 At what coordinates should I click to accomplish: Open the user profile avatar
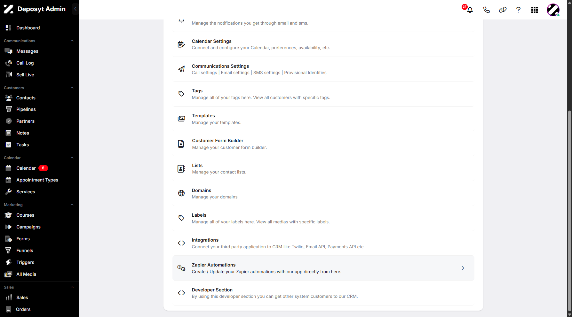[x=553, y=10]
